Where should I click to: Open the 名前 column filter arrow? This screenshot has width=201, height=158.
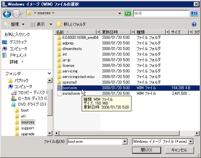pos(98,32)
